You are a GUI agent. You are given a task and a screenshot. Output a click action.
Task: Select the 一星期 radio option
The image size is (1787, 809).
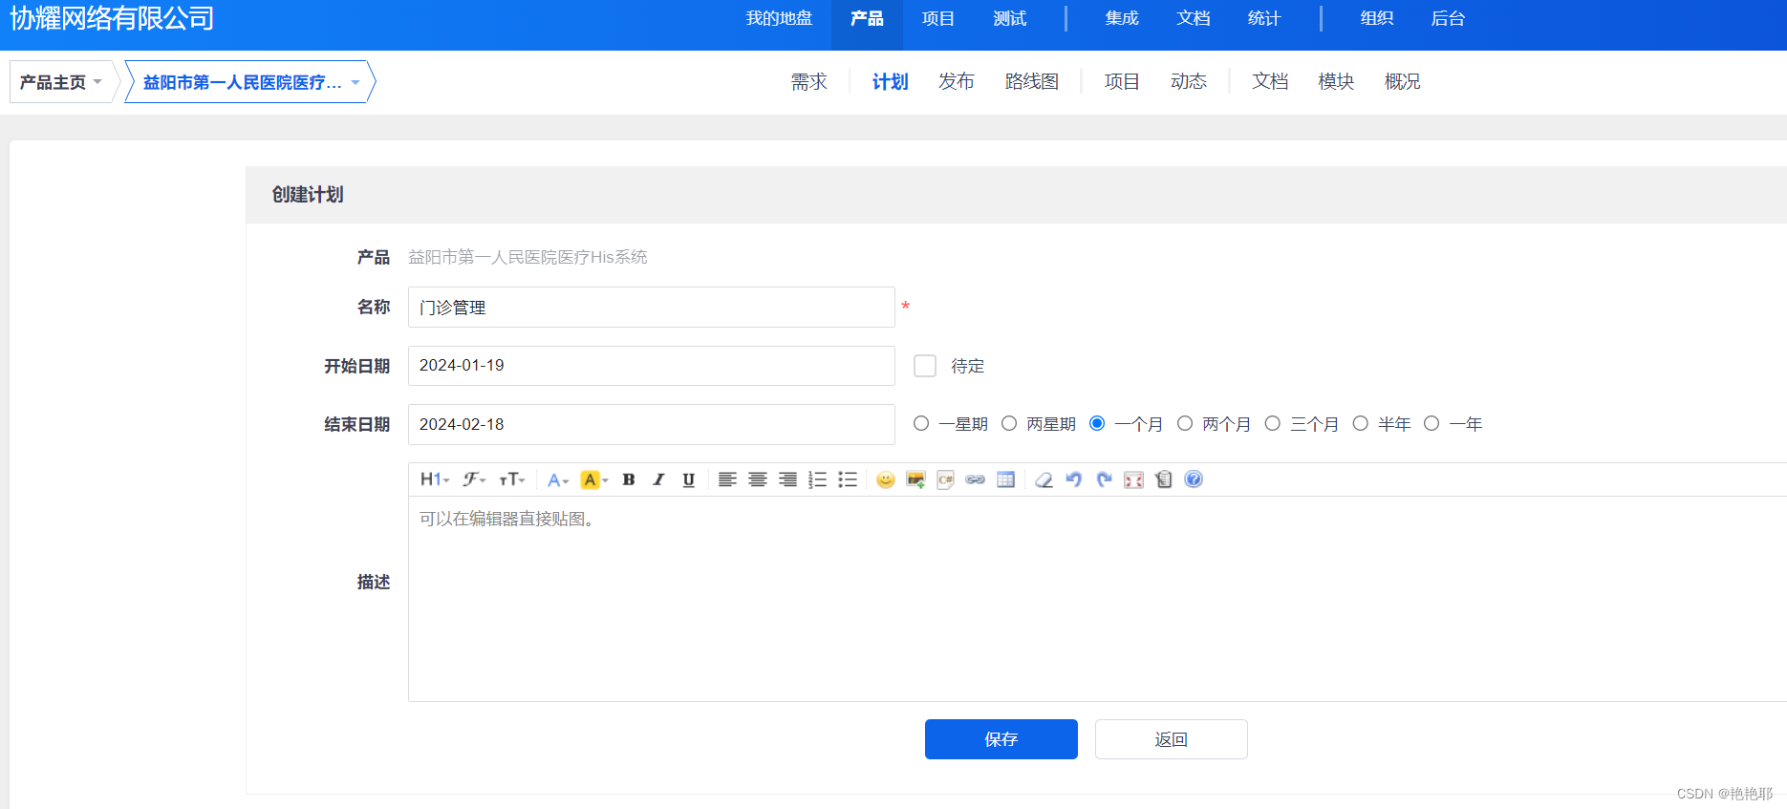(x=921, y=423)
